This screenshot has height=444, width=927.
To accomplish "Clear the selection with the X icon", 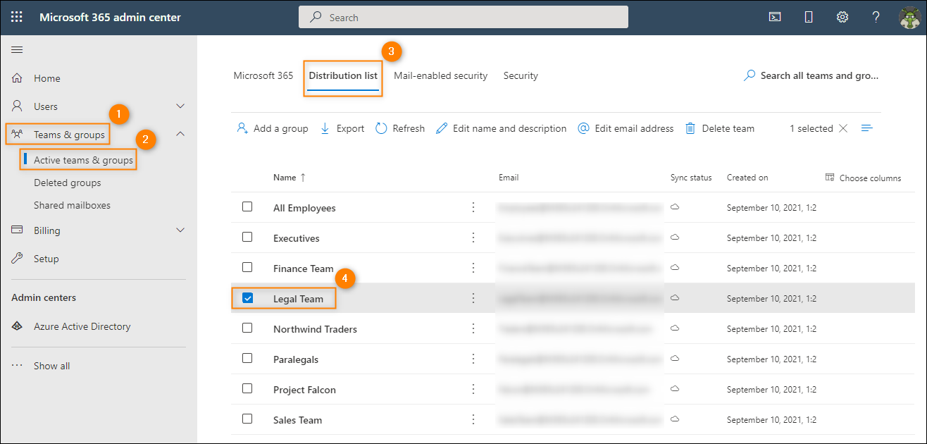I will point(843,128).
